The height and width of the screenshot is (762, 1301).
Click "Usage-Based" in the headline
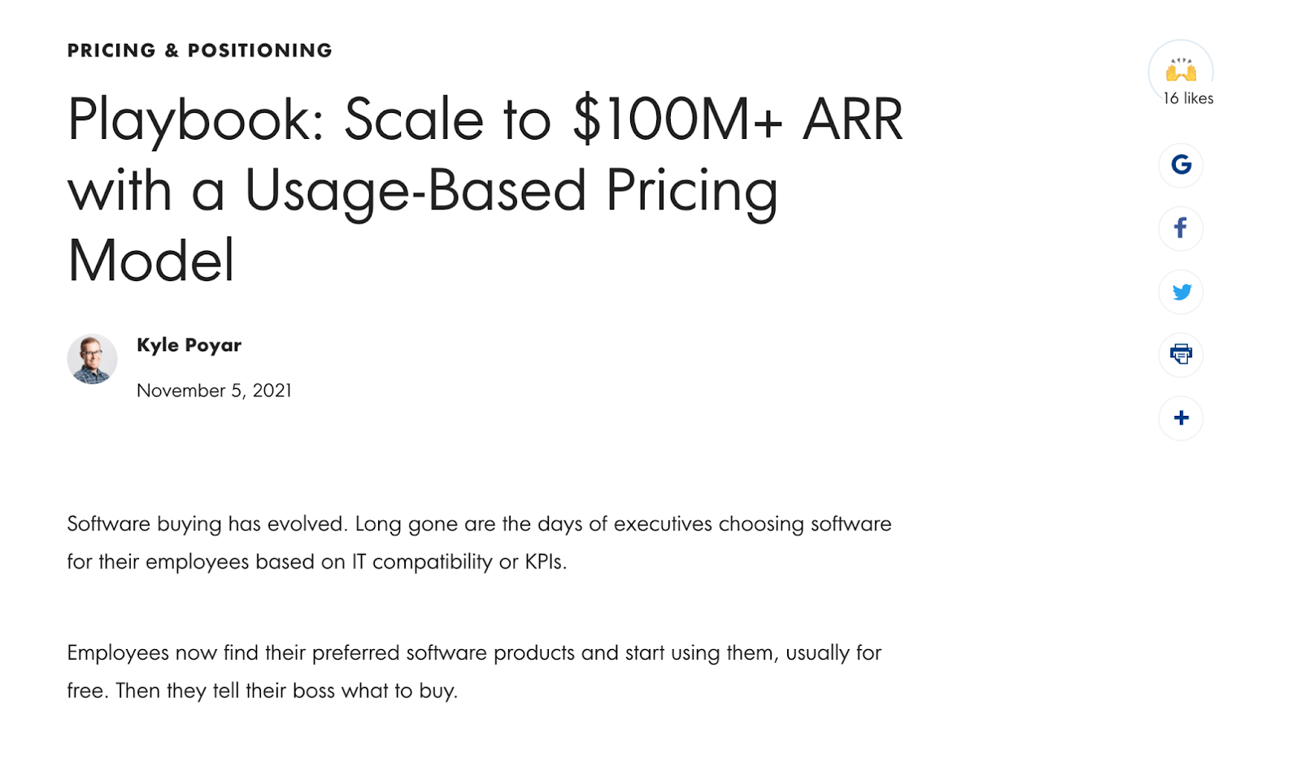click(416, 190)
